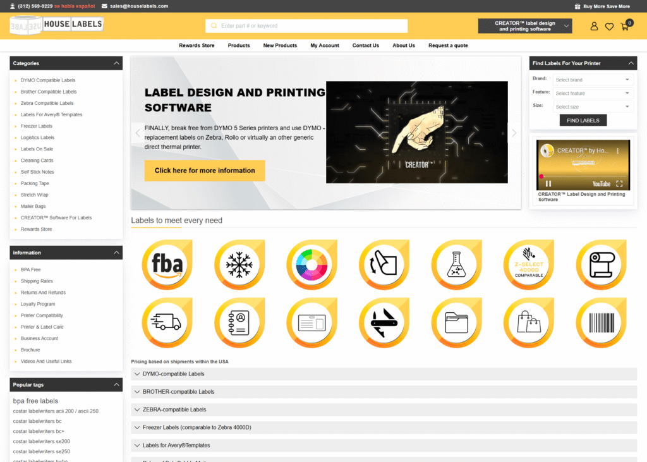The image size is (647, 462).
Task: Click the user account icon in header
Action: 594,27
